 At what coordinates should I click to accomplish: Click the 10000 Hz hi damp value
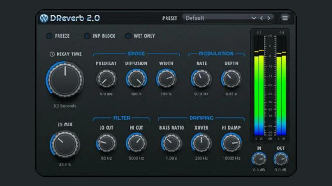tap(231, 158)
